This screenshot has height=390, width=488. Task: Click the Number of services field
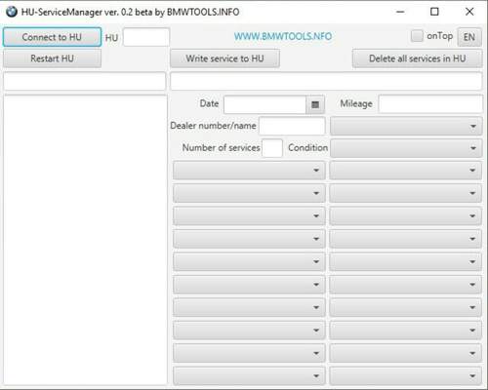pos(272,148)
